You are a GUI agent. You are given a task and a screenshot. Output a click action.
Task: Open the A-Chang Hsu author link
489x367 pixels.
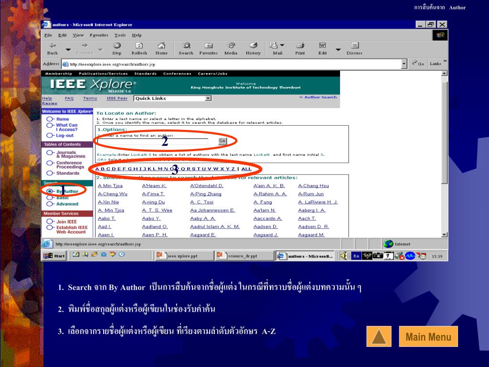[313, 186]
